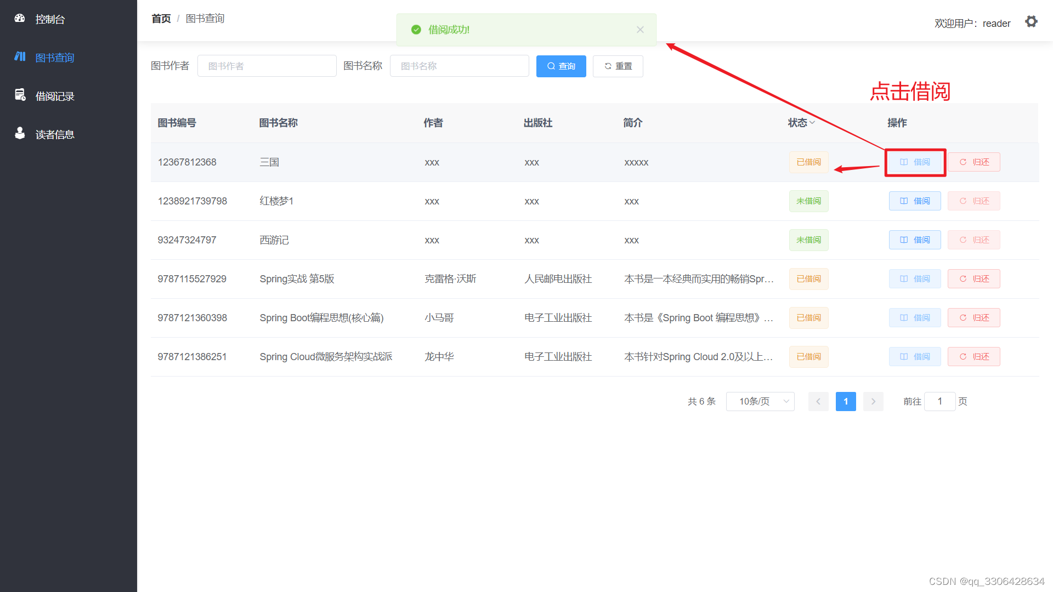Screen dimensions: 1053x592
Task: Open the 10条/页 page size dropdown
Action: point(760,401)
